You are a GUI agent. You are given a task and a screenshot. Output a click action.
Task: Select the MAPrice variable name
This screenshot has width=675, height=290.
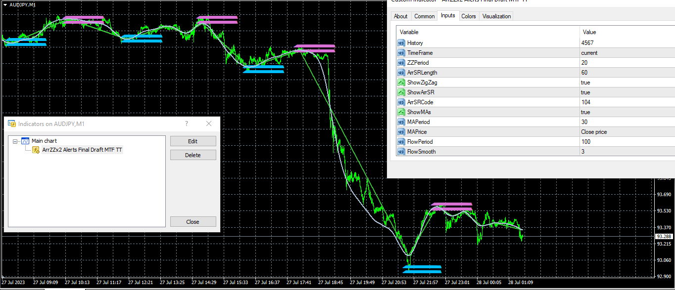417,132
